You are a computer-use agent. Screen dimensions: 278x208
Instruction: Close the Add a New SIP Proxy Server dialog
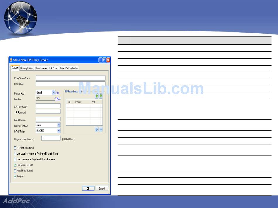pos(108,60)
